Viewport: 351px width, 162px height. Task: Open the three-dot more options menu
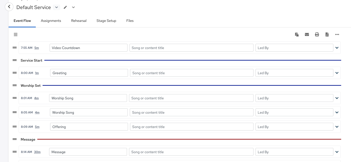337,34
